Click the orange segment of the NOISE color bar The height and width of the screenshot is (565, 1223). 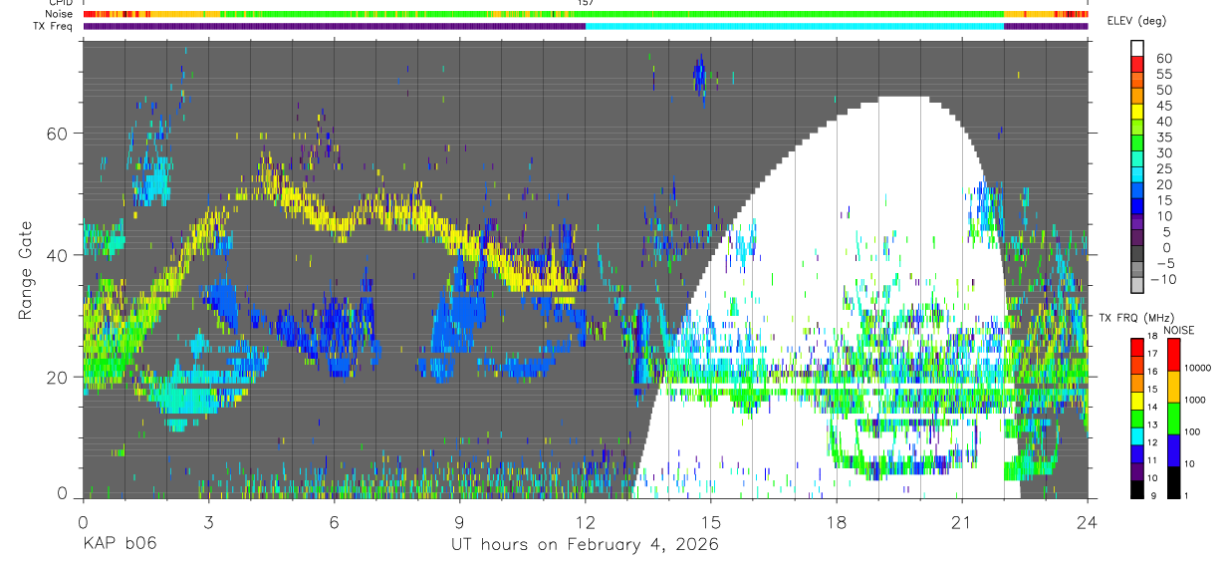coord(1174,386)
